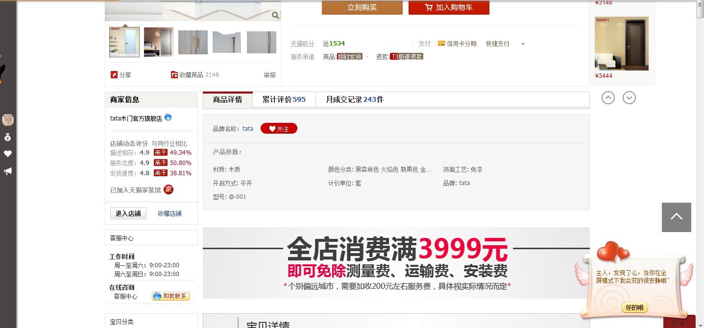Click the white heart icon in left sidebar
Screen dimensions: 704x328
(x=7, y=154)
